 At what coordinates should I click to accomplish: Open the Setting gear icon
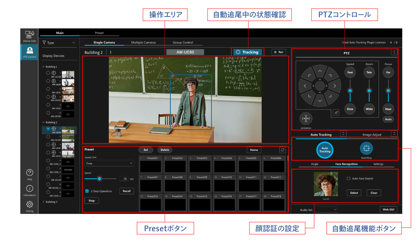click(30, 205)
